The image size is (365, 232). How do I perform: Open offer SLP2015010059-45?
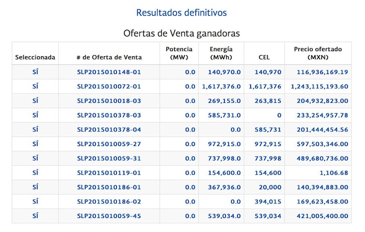(x=109, y=215)
